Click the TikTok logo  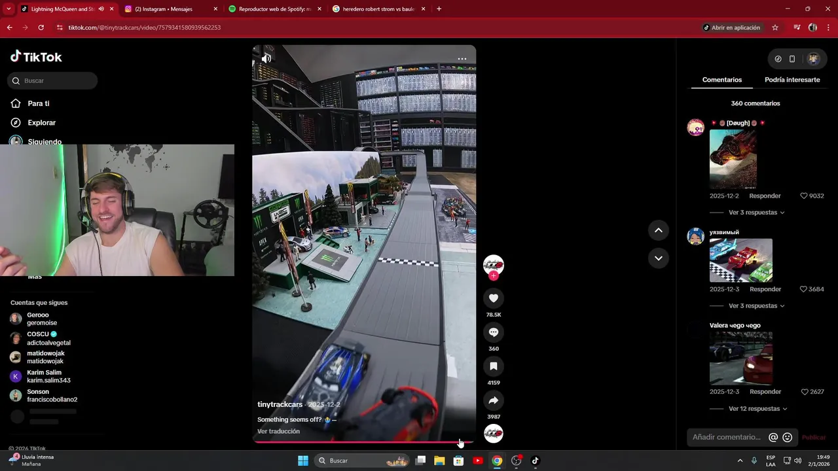36,57
